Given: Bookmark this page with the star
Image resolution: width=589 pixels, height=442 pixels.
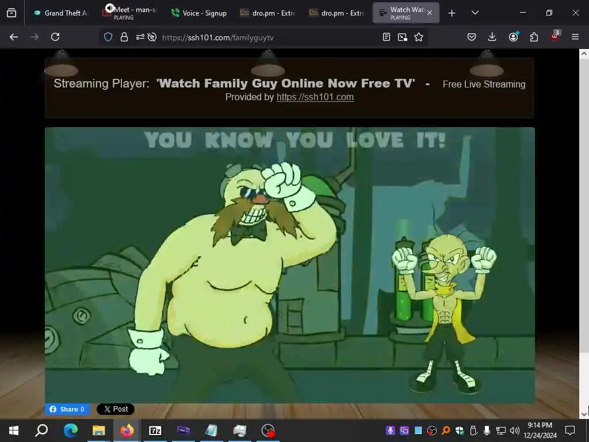Looking at the screenshot, I should pos(419,37).
